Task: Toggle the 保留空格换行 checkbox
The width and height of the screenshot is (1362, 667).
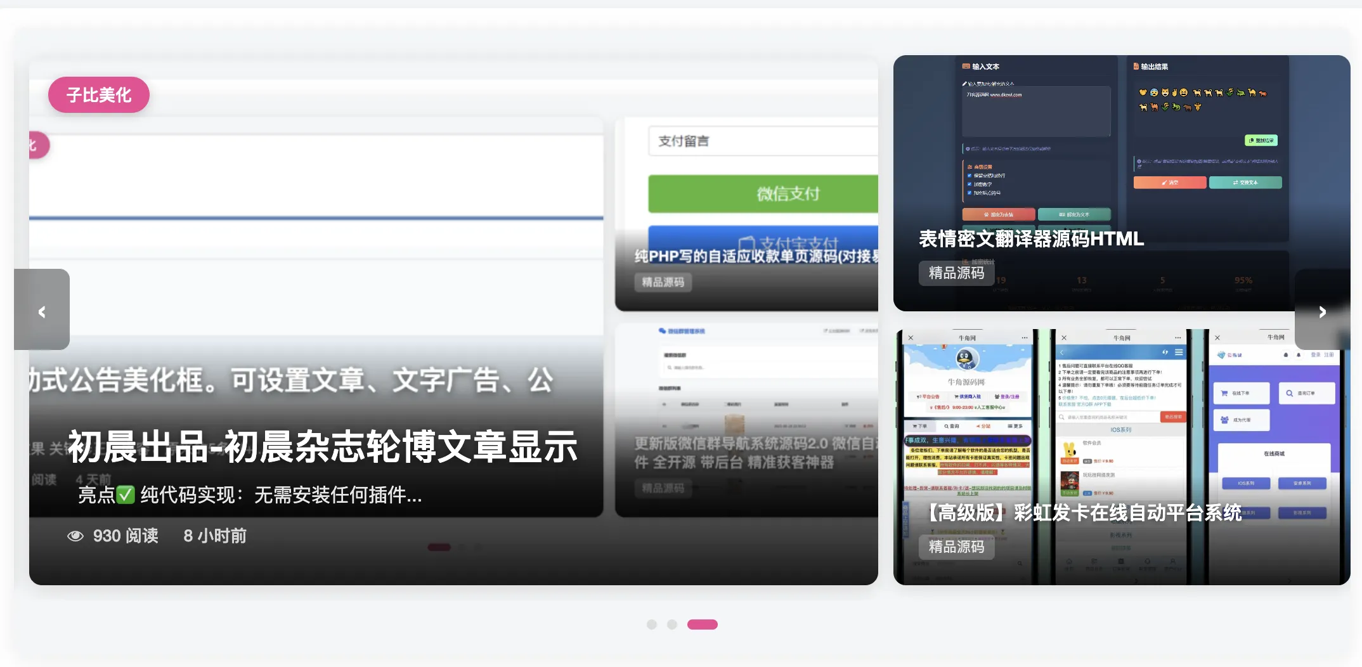Action: coord(969,176)
